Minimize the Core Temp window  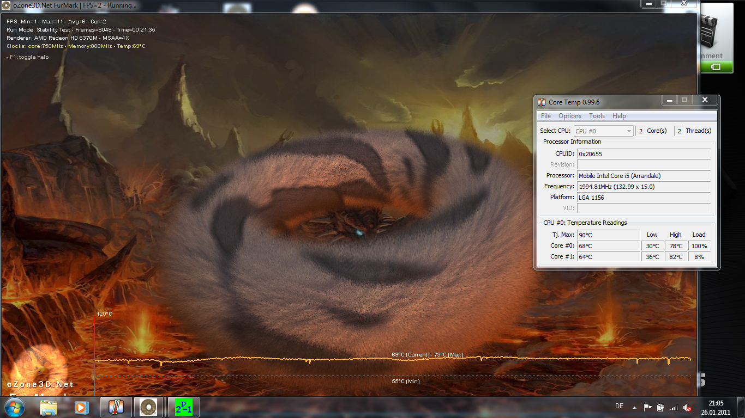669,100
